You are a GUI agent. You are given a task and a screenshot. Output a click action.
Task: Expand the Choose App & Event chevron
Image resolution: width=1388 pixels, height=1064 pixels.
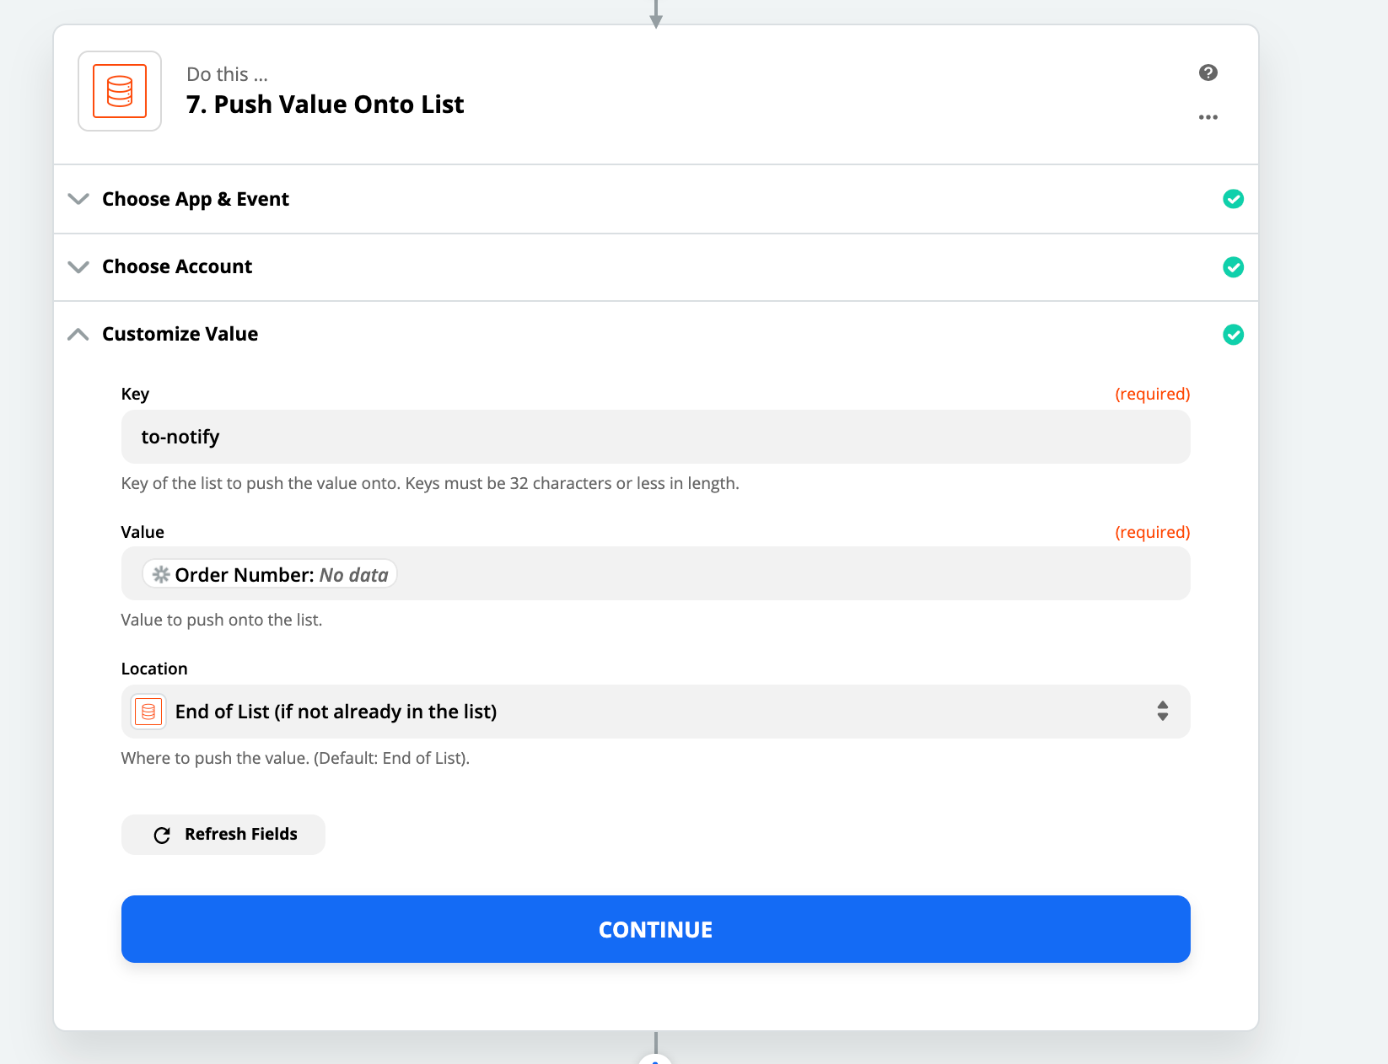(78, 199)
